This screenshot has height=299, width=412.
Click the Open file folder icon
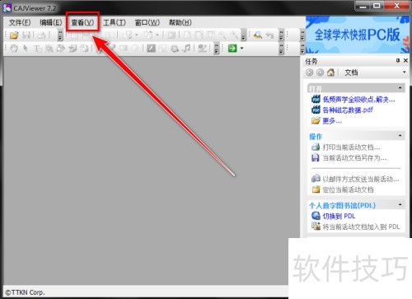(14, 35)
